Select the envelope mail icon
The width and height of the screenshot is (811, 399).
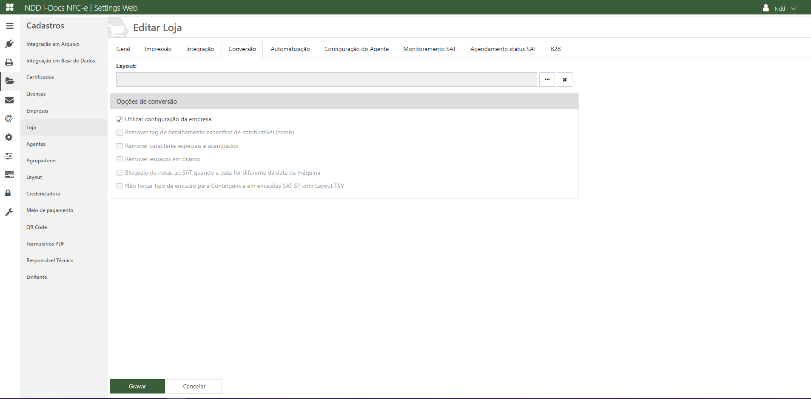click(9, 100)
